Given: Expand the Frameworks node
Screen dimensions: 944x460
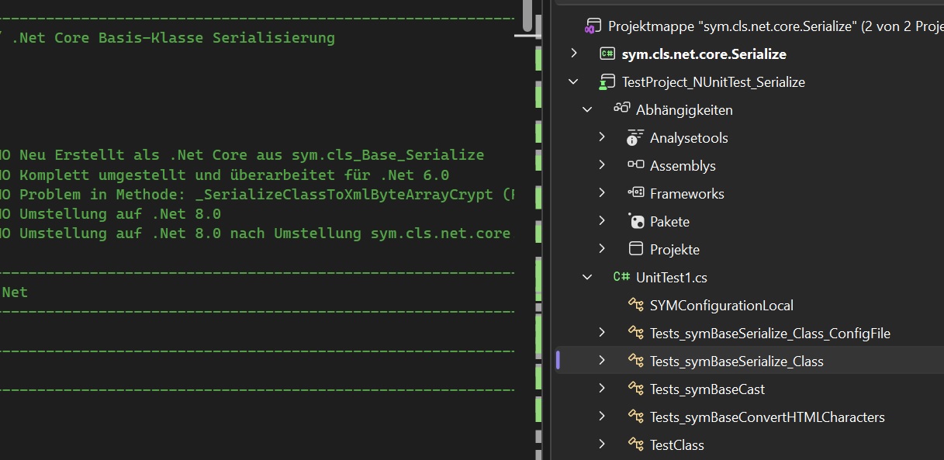Looking at the screenshot, I should pos(601,193).
